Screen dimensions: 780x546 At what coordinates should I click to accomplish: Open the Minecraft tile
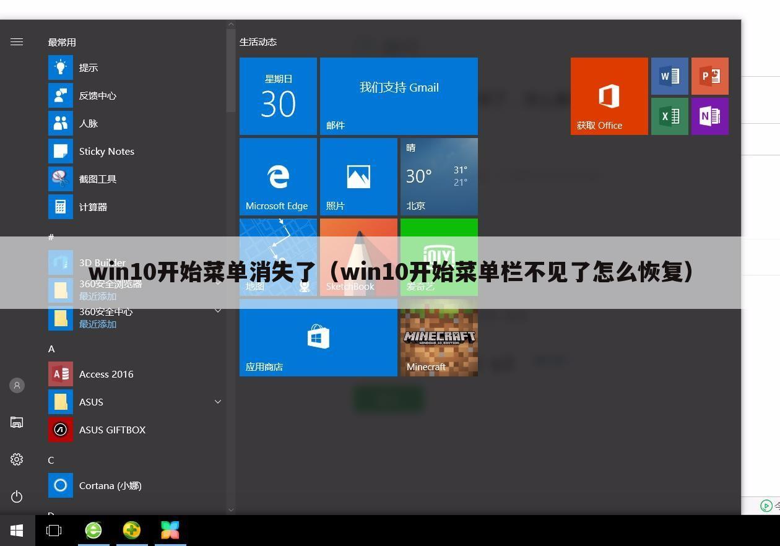439,337
